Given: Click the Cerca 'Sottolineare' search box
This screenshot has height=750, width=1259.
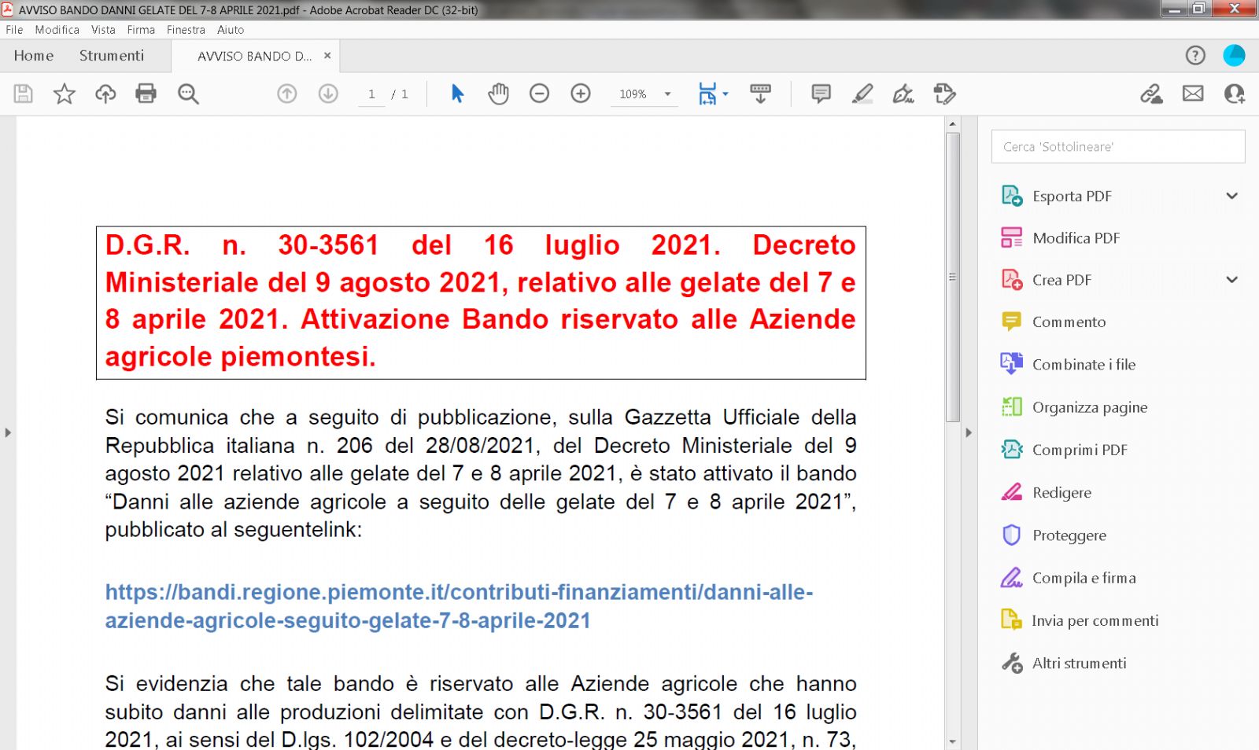Looking at the screenshot, I should pyautogui.click(x=1118, y=146).
